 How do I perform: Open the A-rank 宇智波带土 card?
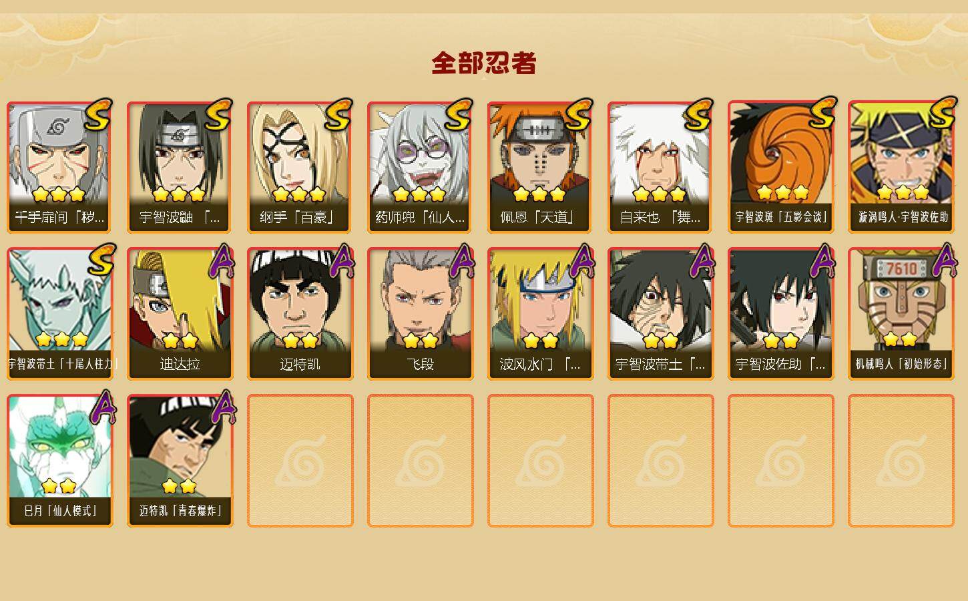tap(660, 314)
